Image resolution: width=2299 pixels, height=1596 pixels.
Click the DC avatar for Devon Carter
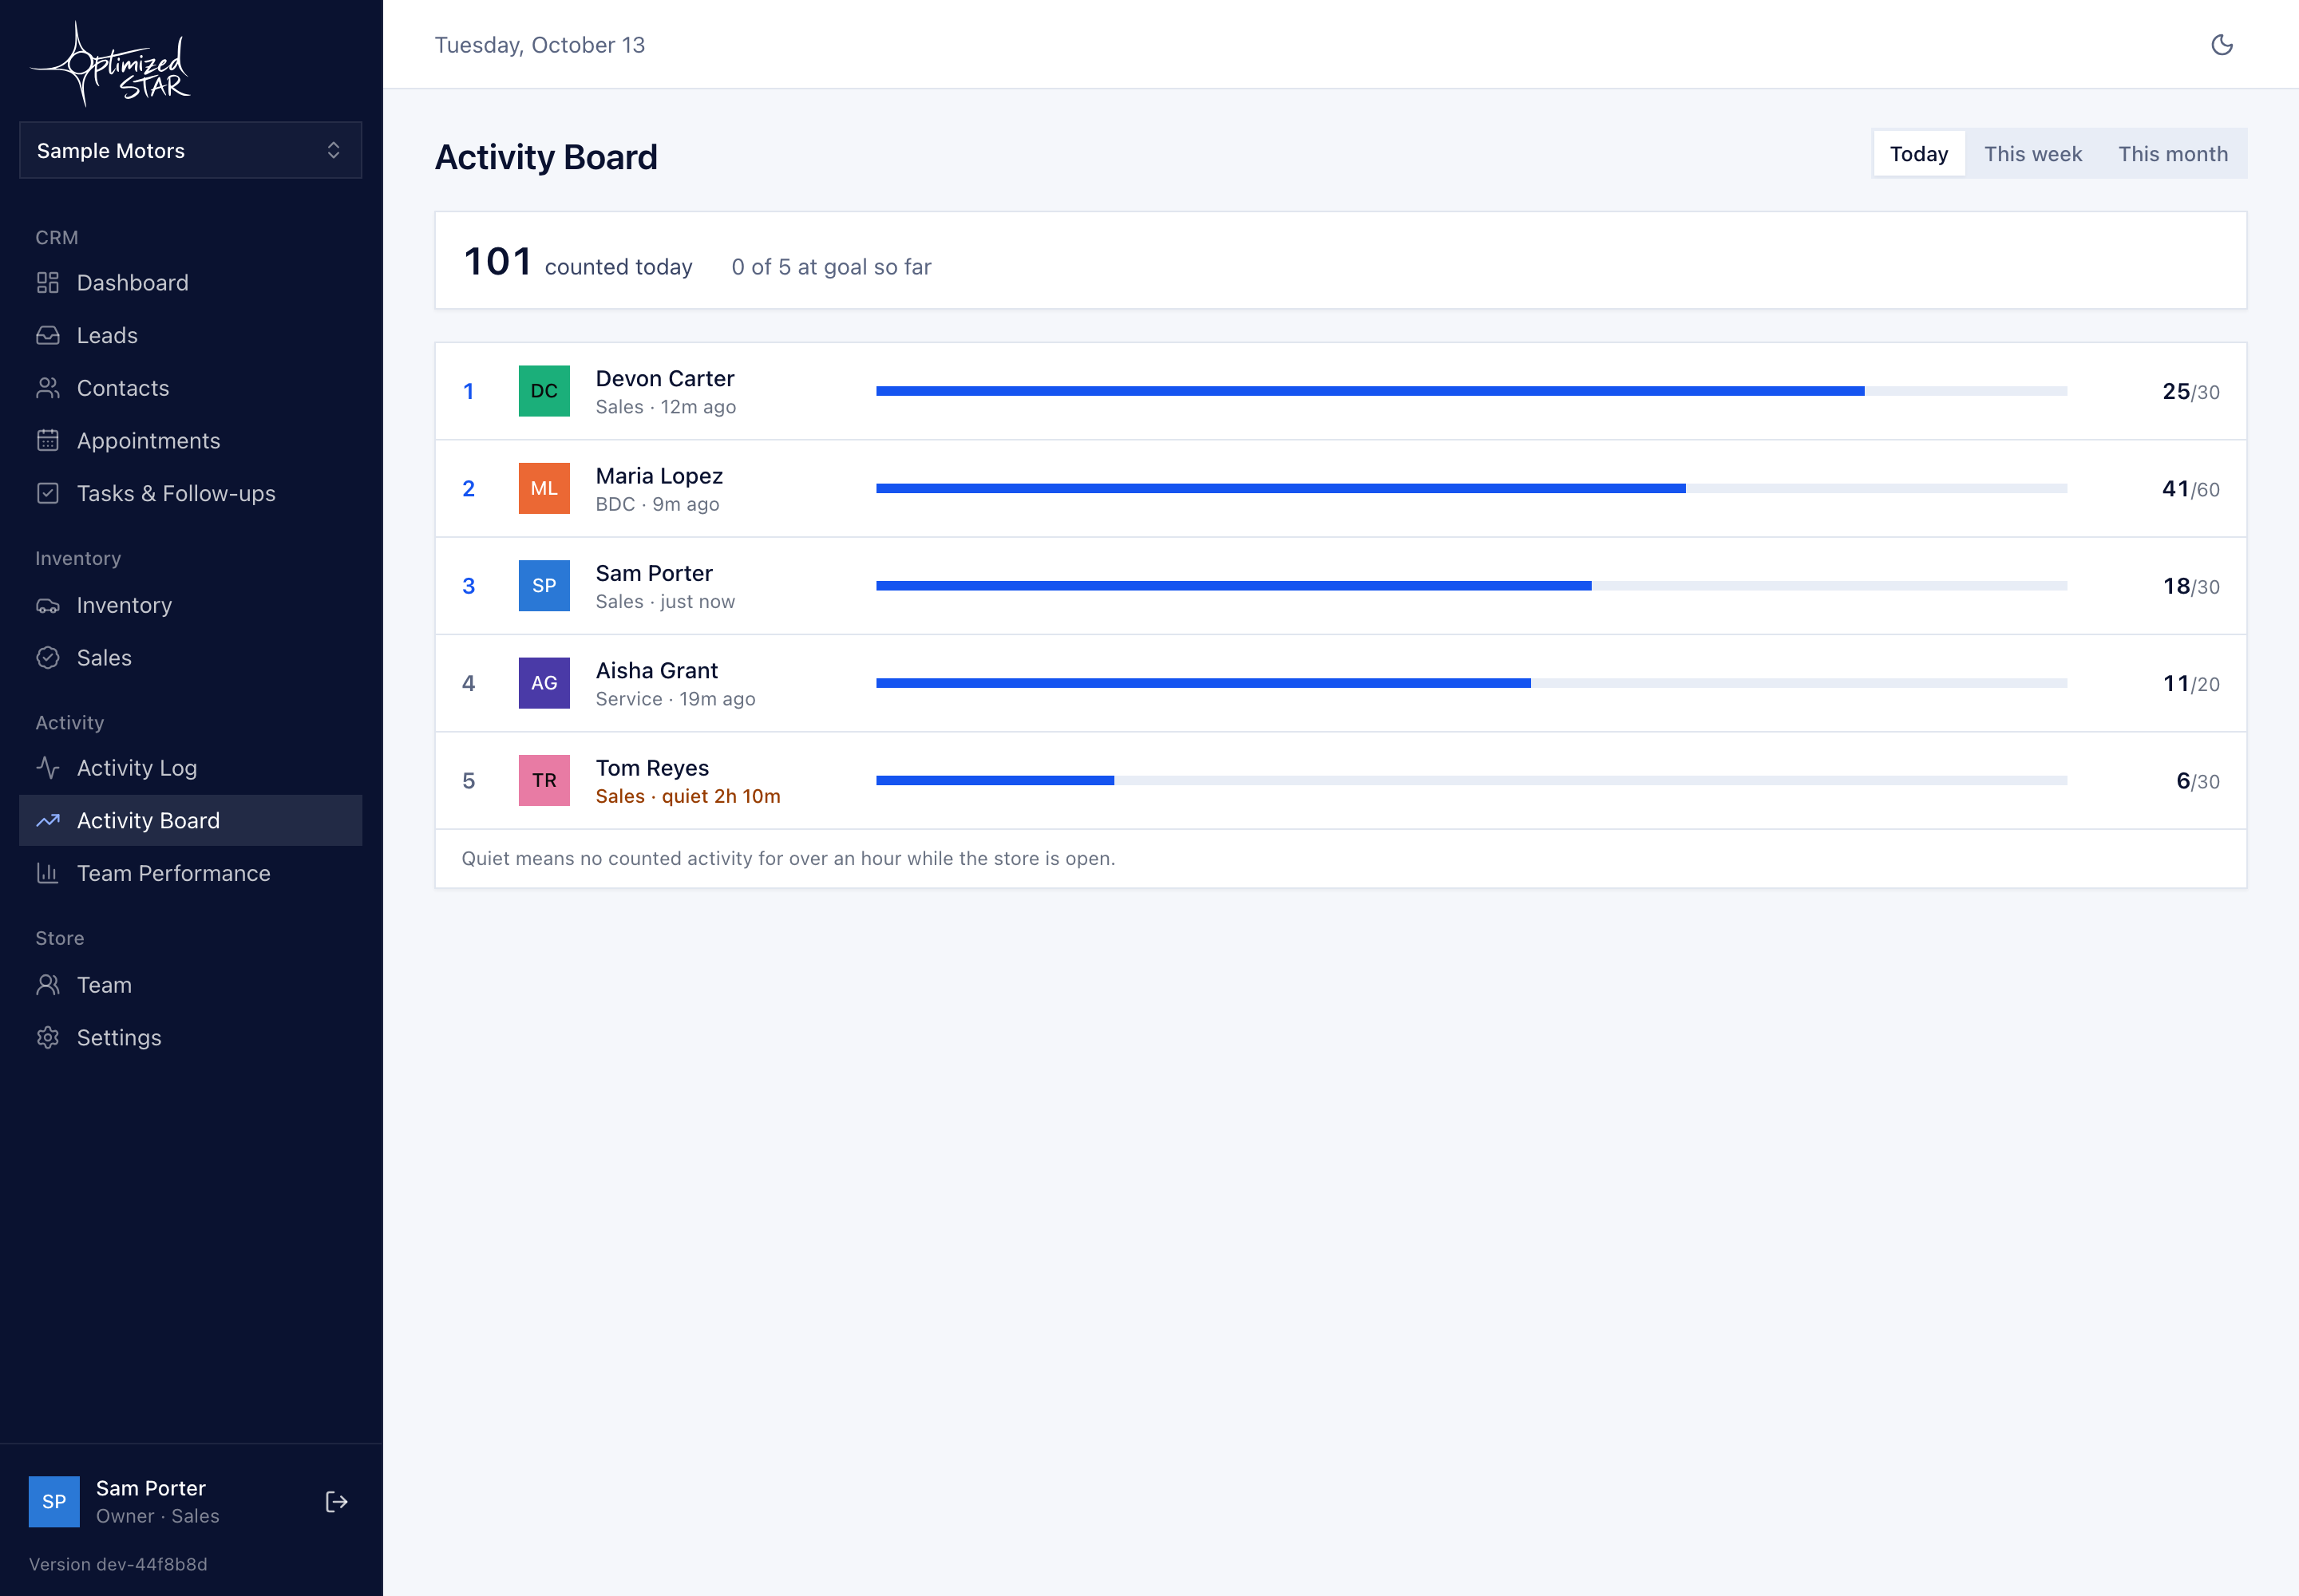[544, 391]
